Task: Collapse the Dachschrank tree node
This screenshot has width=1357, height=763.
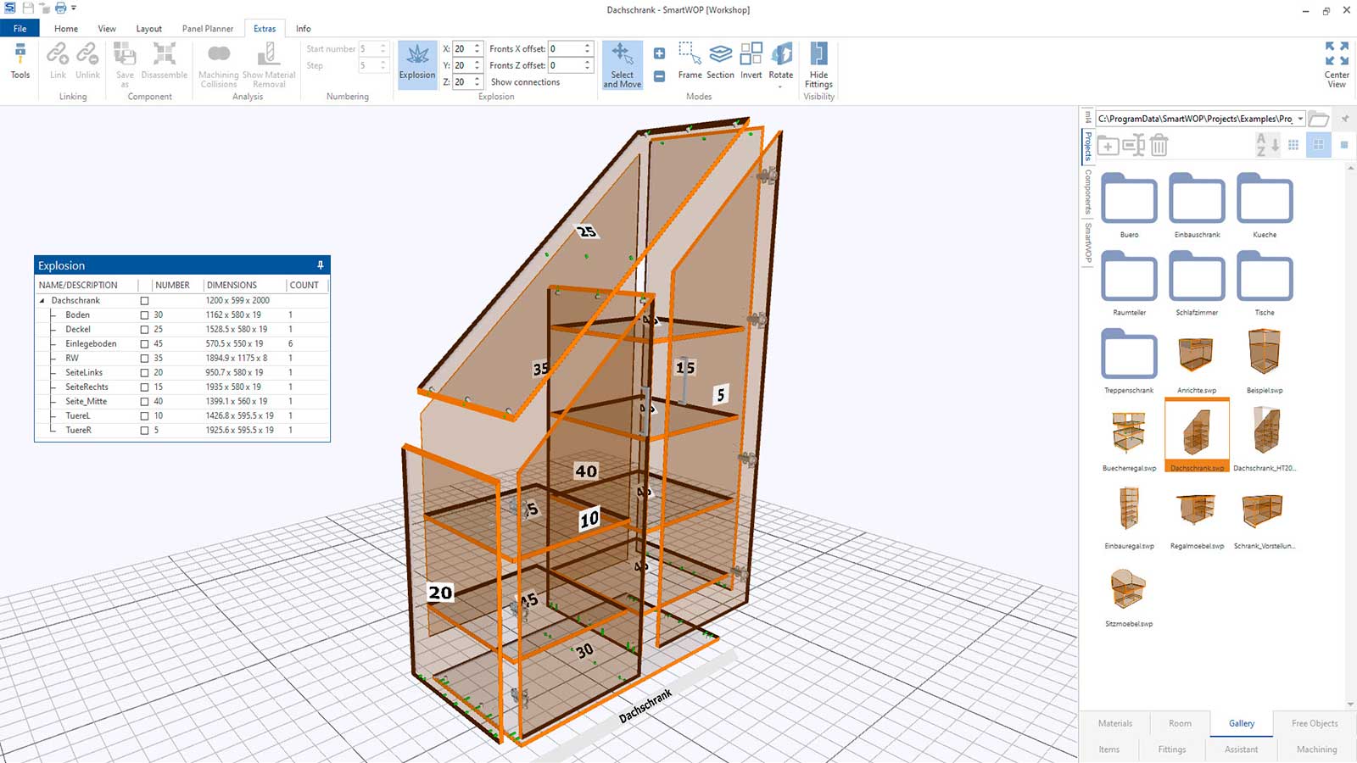Action: pyautogui.click(x=42, y=301)
